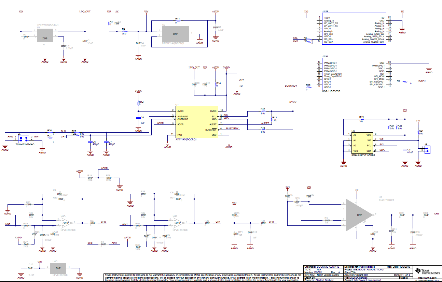Click the SPI_MOSI pin label
The height and width of the screenshot is (282, 442).
(x=379, y=76)
